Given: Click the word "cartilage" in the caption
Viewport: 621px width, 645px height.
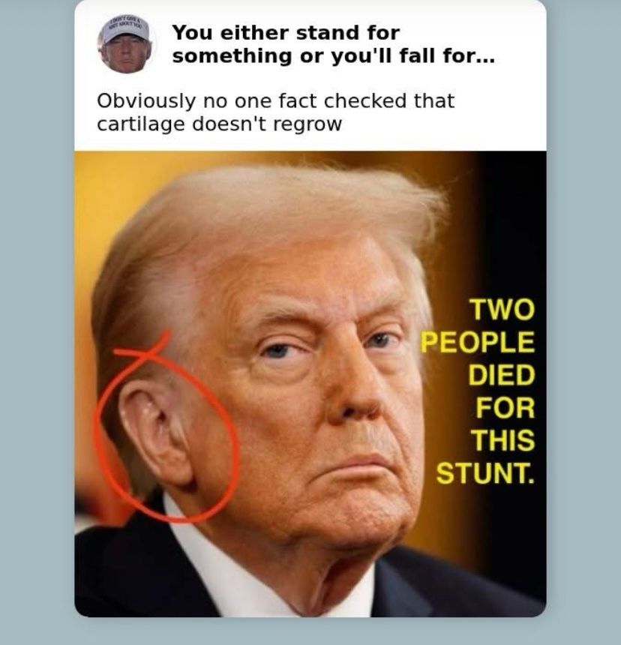Looking at the screenshot, I should click(x=141, y=124).
